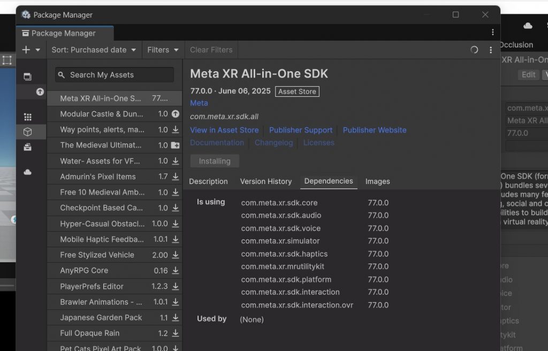Click the Meta publisher link

pos(199,103)
